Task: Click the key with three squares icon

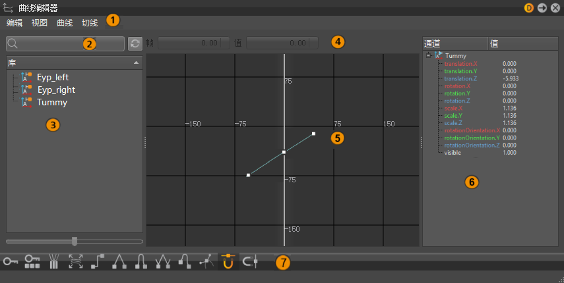Action: click(x=32, y=261)
